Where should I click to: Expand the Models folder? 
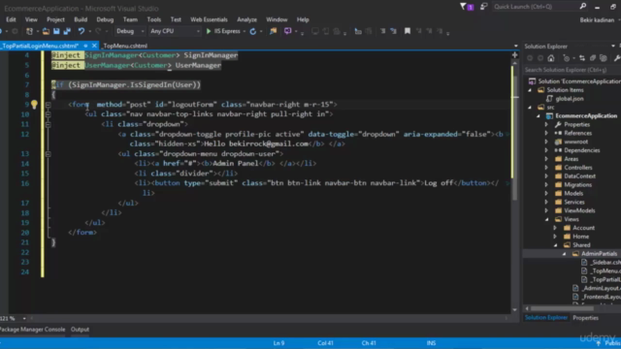[x=546, y=194]
